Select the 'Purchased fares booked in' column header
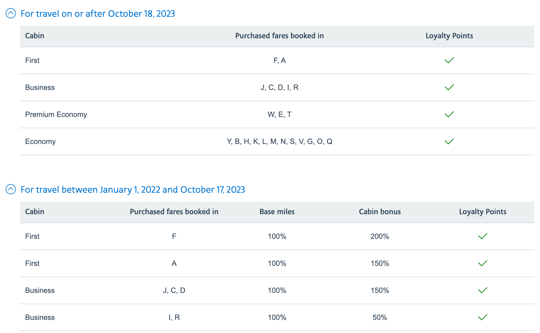 (x=279, y=36)
